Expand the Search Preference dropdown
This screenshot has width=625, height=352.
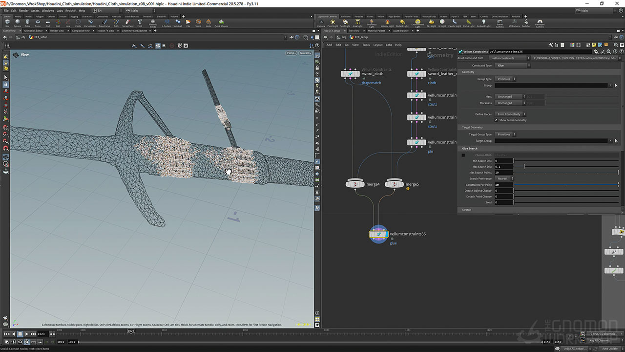click(x=504, y=179)
